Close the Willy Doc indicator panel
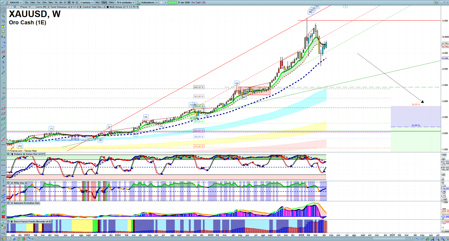Viewport: 449px width, 241px height. point(8,183)
